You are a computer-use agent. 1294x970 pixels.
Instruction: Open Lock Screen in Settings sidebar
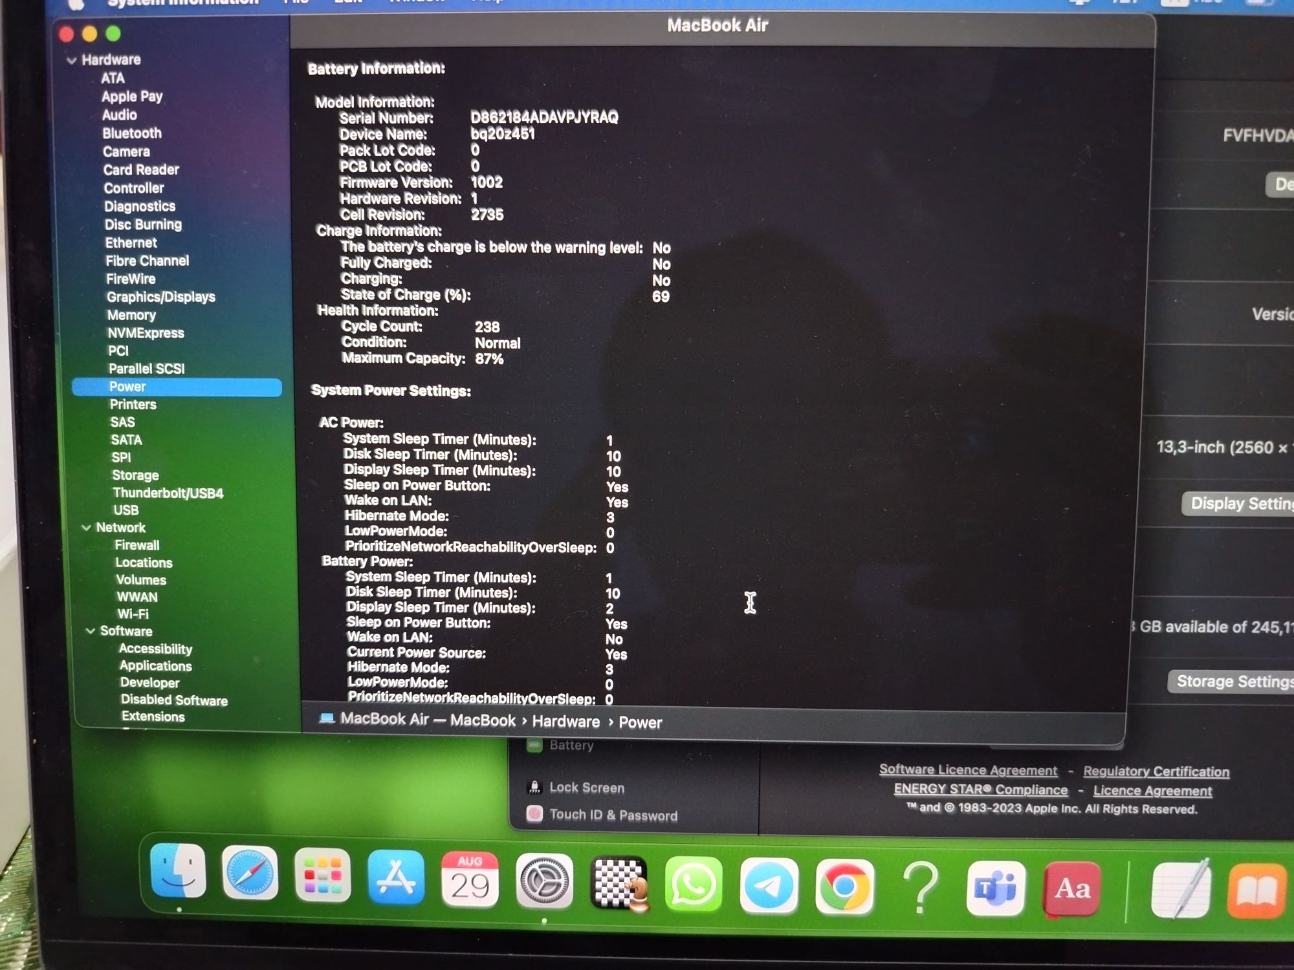tap(586, 788)
